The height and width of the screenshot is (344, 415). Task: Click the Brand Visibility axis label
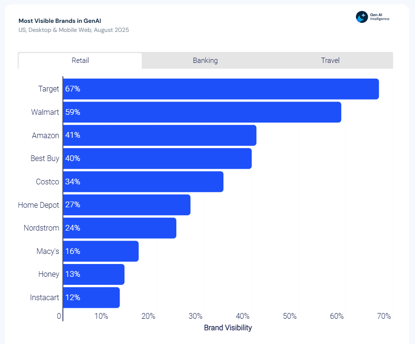tap(228, 328)
